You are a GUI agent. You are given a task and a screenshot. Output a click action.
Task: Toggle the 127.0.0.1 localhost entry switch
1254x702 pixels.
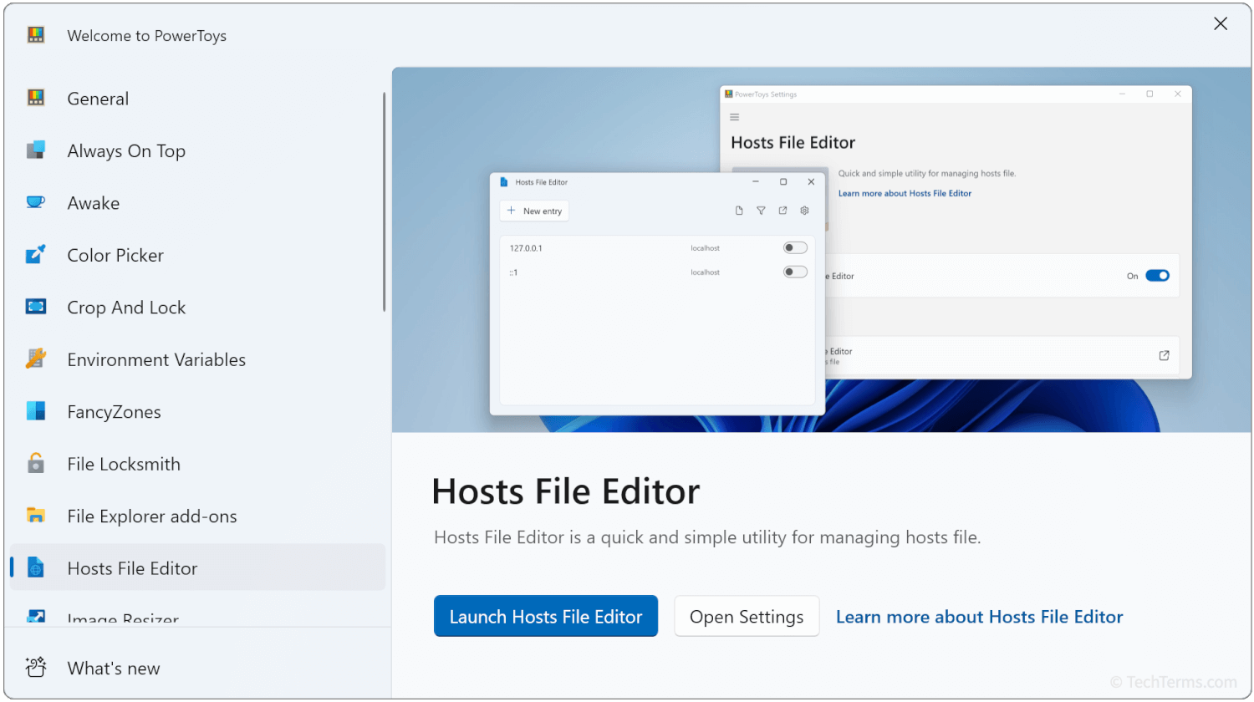tap(795, 247)
